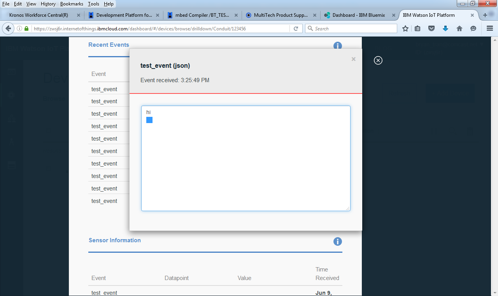Open the History menu
The height and width of the screenshot is (296, 498).
pyautogui.click(x=48, y=4)
